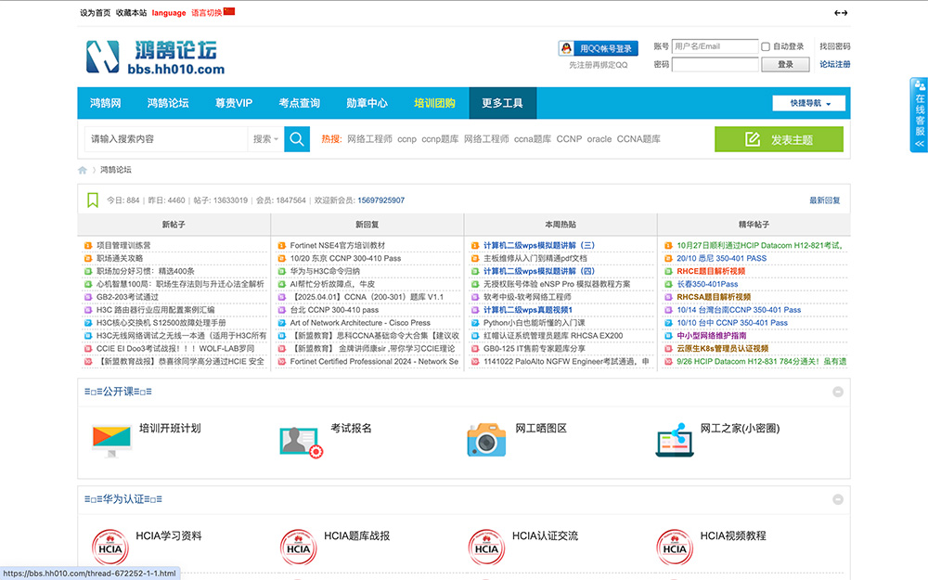
Task: Collapse the 华为认证 section
Action: 838,499
